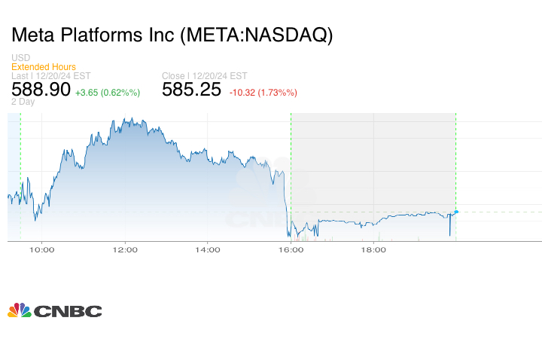Click the orange Extended Hours label
Viewport: 542px width, 339px height.
pyautogui.click(x=43, y=67)
